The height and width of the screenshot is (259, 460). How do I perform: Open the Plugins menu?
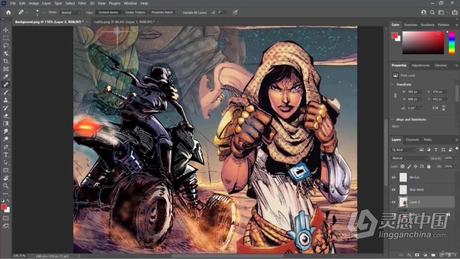click(x=115, y=3)
